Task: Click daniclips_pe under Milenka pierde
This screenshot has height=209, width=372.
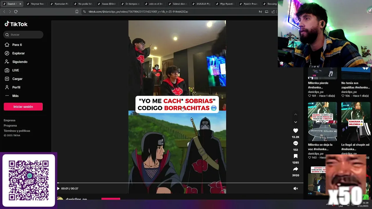Action: pyautogui.click(x=316, y=92)
